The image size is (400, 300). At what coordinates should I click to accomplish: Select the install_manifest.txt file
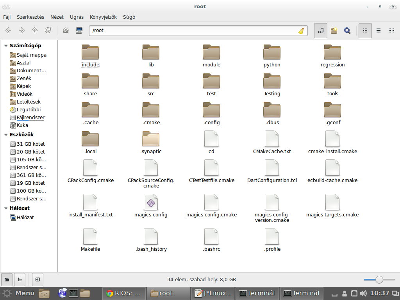pos(90,205)
